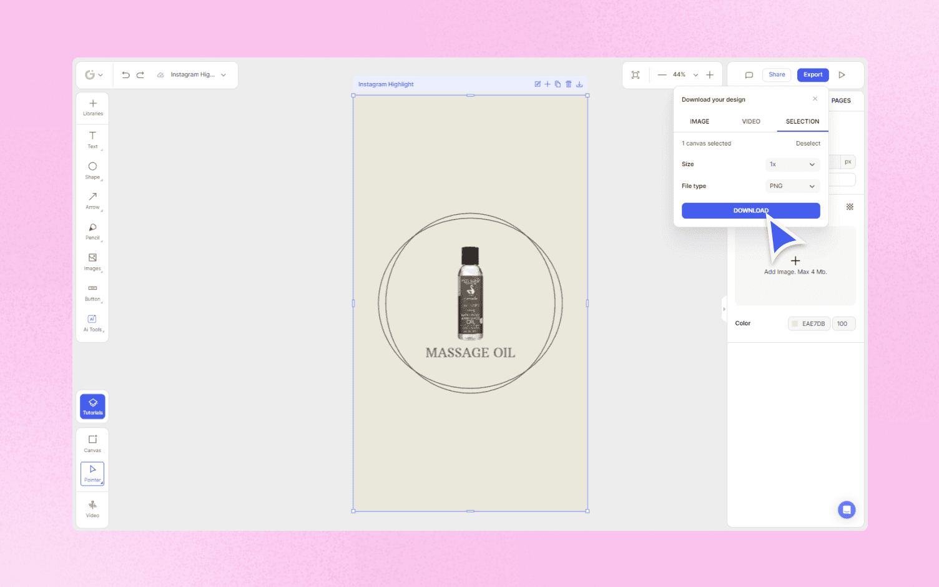939x587 pixels.
Task: Click Deselect to clear canvas selection
Action: (808, 143)
